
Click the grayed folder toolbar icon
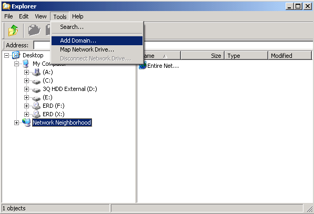pos(34,30)
